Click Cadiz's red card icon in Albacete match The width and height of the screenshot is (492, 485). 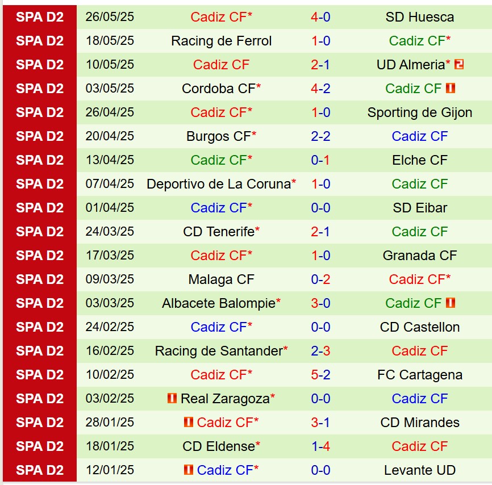(451, 303)
